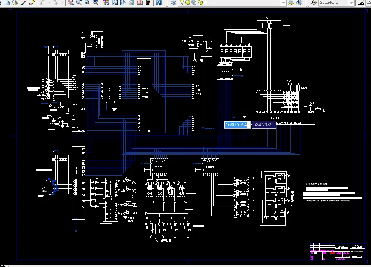
Task: Expand the layer list dropdown
Action: click(284, 3)
